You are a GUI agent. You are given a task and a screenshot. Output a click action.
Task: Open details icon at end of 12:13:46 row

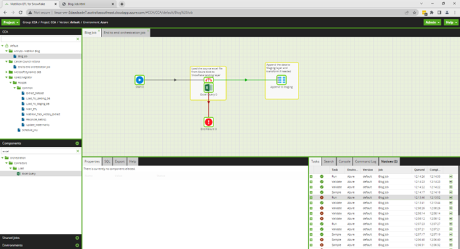(x=451, y=198)
